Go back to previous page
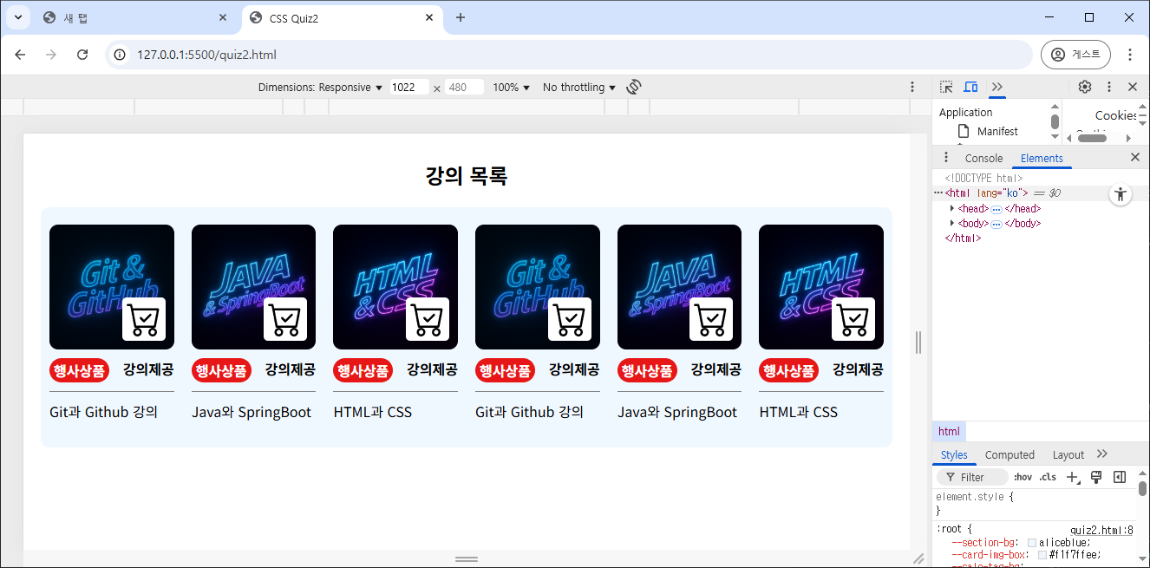 click(21, 55)
